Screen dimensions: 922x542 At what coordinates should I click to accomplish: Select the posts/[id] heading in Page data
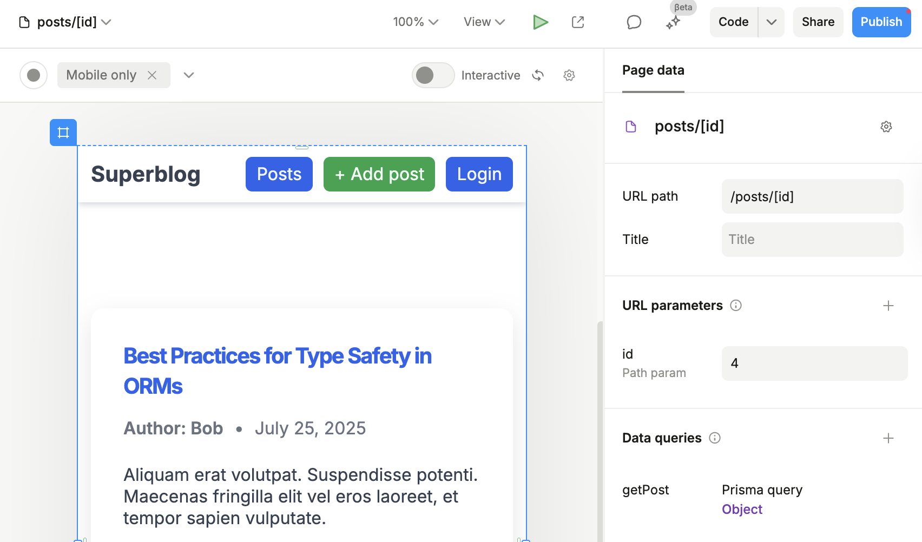(689, 127)
